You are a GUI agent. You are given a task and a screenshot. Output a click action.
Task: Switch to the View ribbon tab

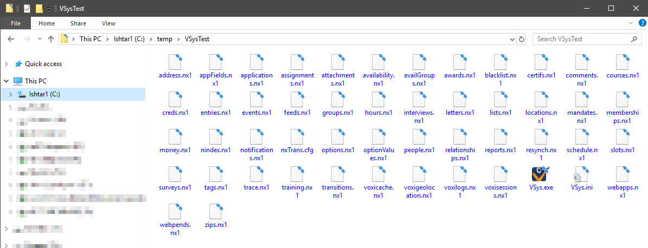108,23
